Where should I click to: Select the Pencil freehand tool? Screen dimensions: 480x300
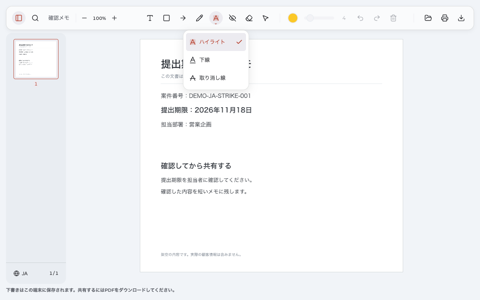(199, 18)
